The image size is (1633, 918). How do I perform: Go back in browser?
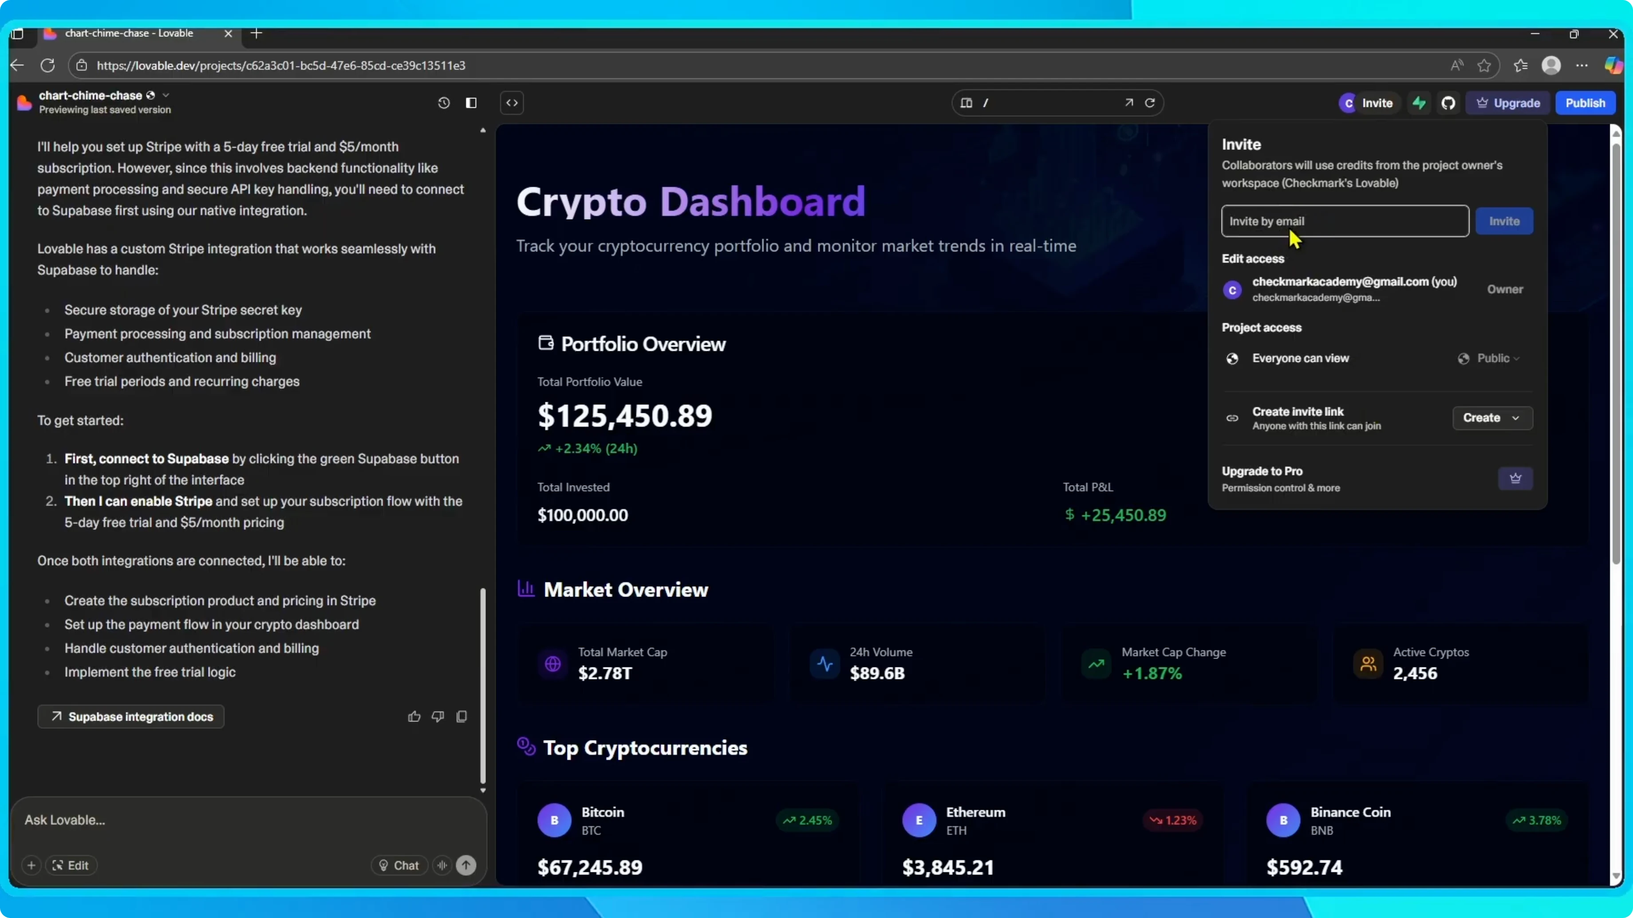point(18,65)
